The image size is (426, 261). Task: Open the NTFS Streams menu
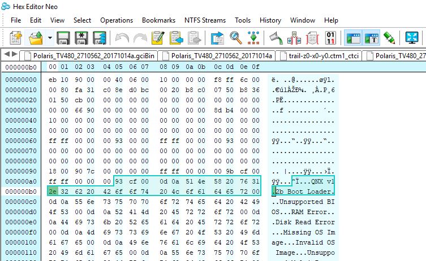(204, 20)
